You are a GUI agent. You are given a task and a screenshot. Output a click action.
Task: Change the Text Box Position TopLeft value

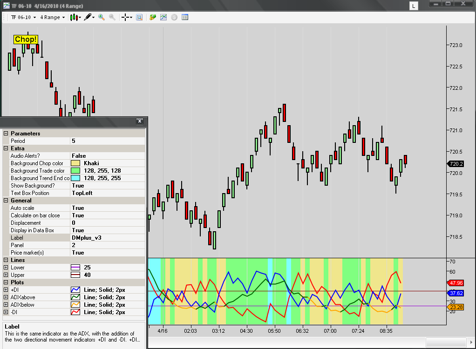click(108, 193)
